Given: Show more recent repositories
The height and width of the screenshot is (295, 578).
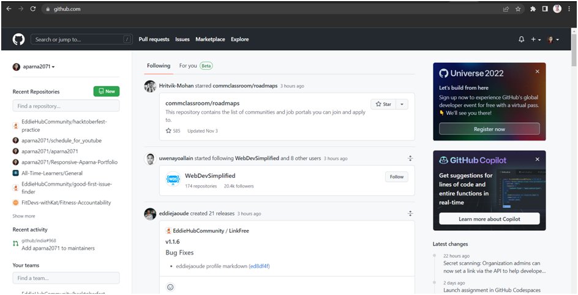Looking at the screenshot, I should point(24,216).
